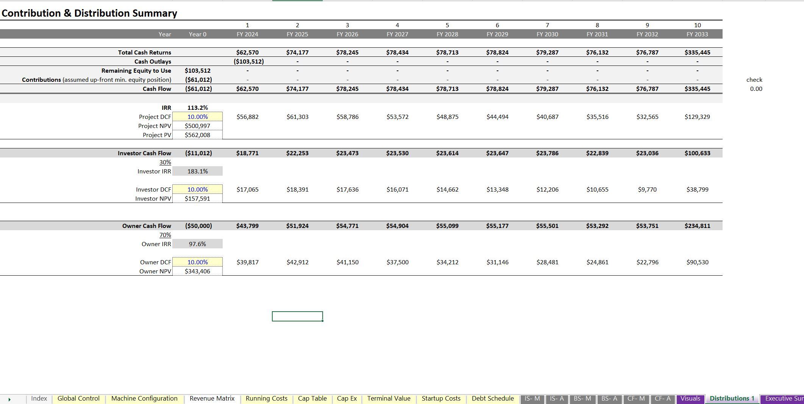804x404 pixels.
Task: Select the Terminal Value tab
Action: coord(388,398)
